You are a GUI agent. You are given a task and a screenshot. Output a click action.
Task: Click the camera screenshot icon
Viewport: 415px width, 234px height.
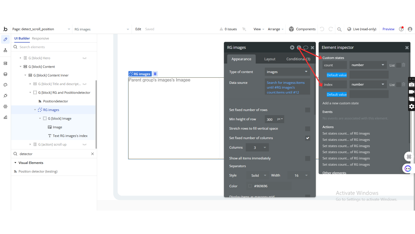pos(412,85)
